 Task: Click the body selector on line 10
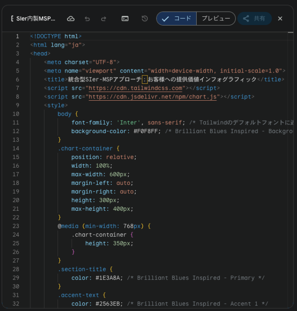point(64,114)
